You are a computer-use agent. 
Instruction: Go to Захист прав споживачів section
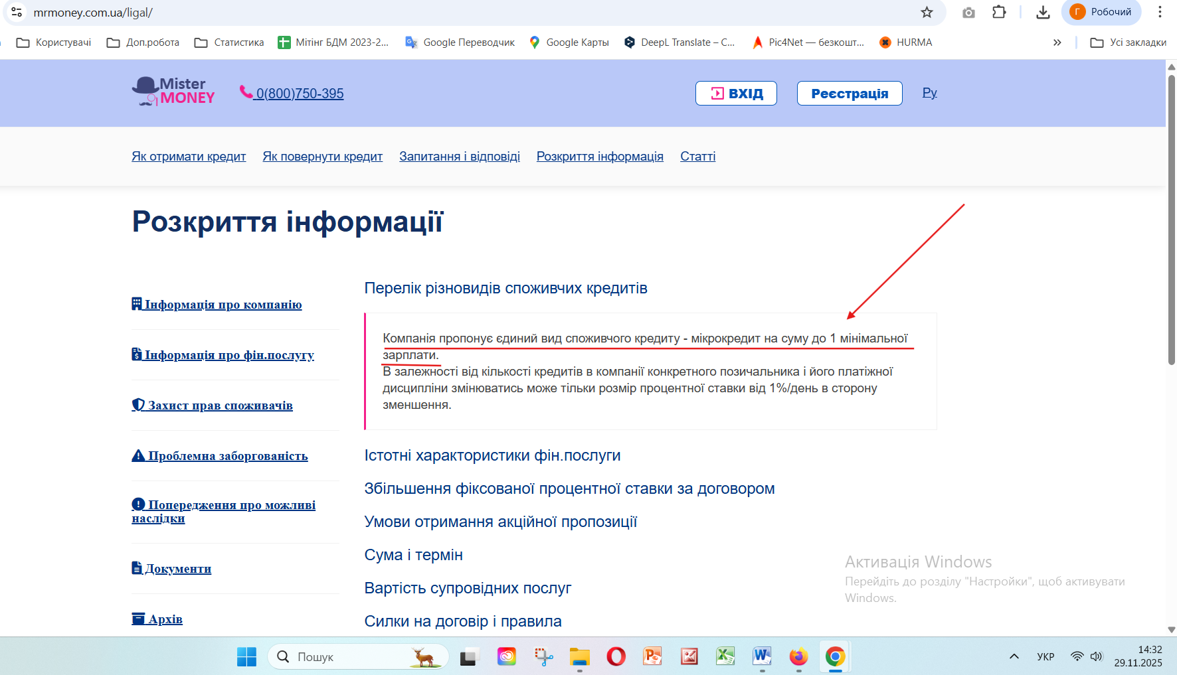[212, 406]
